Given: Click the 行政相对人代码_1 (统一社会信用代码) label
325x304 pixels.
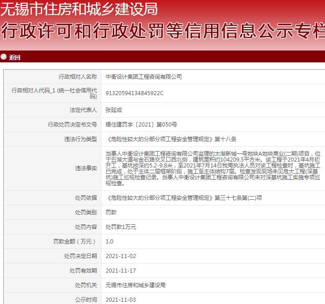Looking at the screenshot, I should [x=54, y=93].
